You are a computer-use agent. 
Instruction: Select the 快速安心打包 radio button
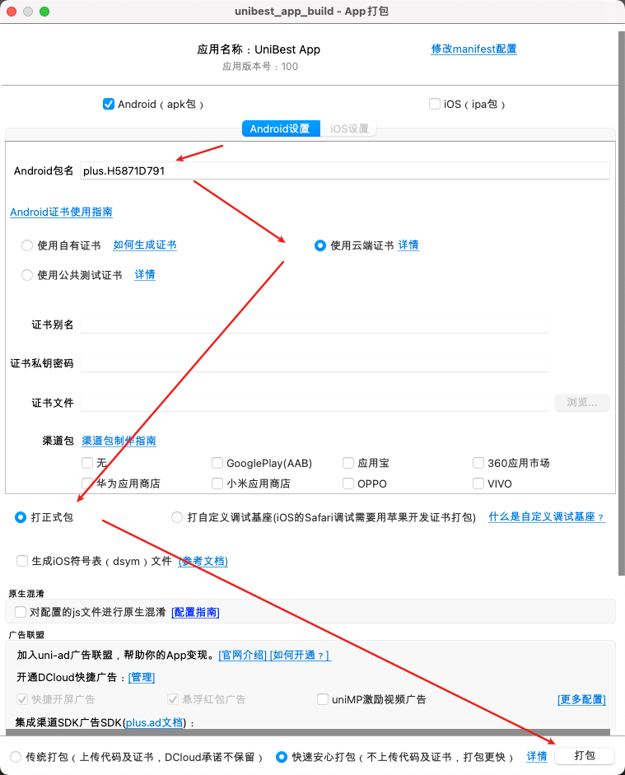pos(281,757)
